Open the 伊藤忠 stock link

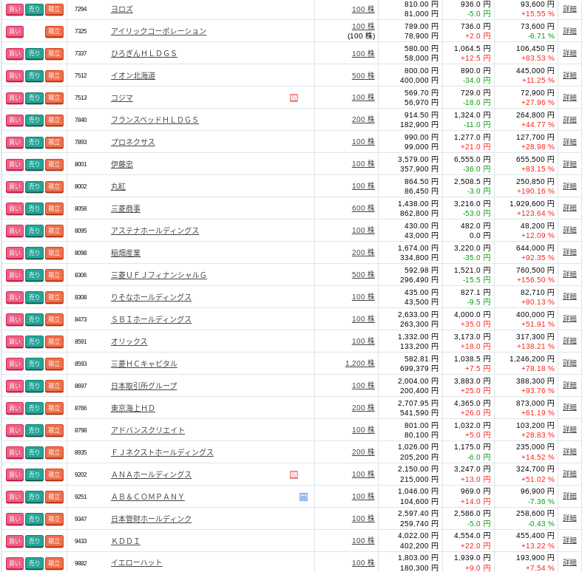pyautogui.click(x=122, y=164)
